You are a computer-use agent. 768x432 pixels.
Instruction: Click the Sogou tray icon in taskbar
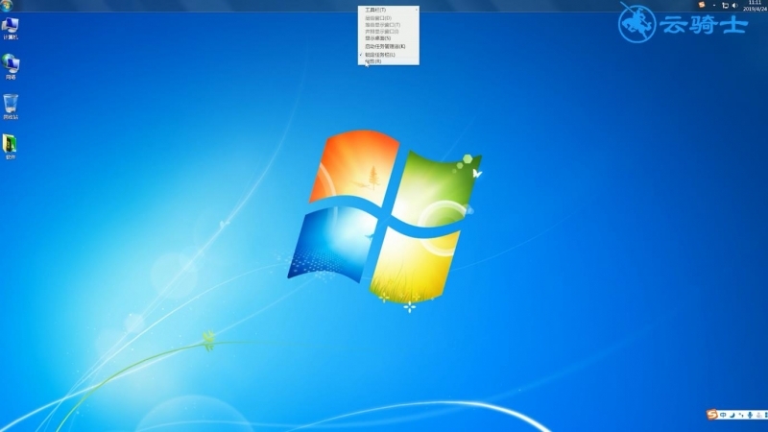pos(702,5)
